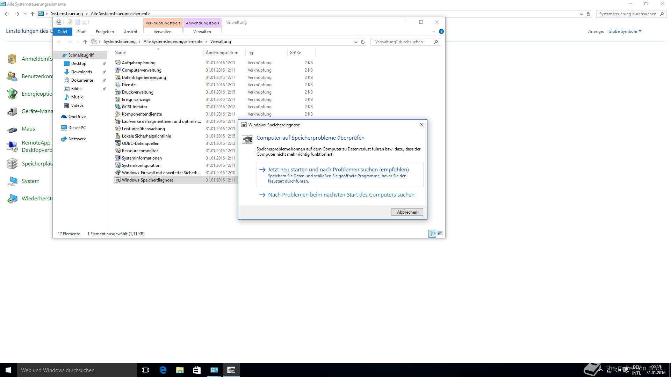Open Maus icon in Control Panel
Screen dimensions: 671x377
(12, 129)
